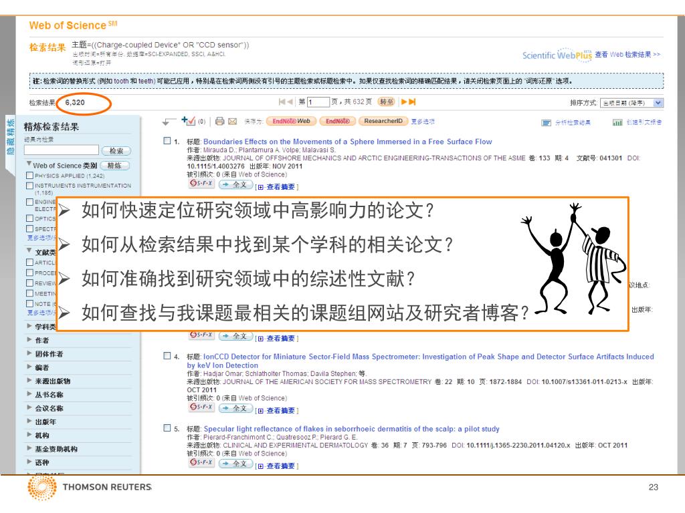The image size is (685, 513).
Task: Go to the previous results page
Action: 290,102
